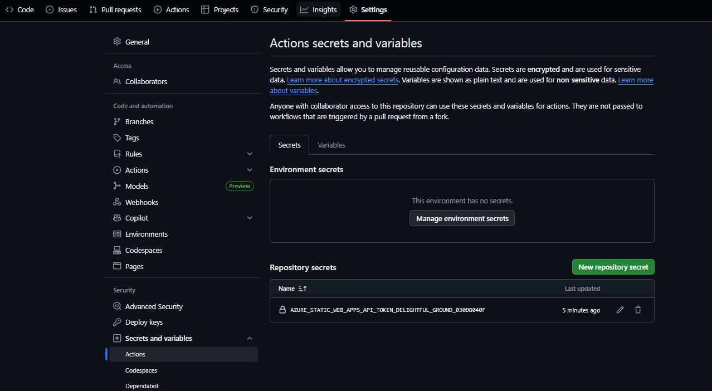712x391 pixels.
Task: Go to Branches settings
Action: coord(183,121)
